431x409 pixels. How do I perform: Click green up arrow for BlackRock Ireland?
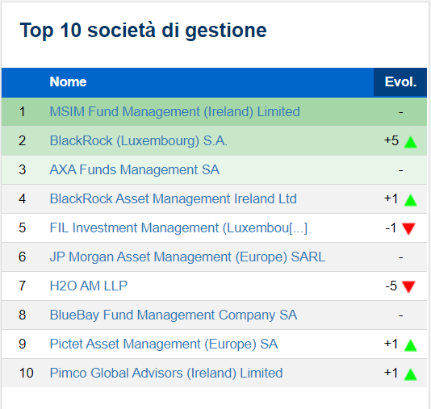coord(411,200)
